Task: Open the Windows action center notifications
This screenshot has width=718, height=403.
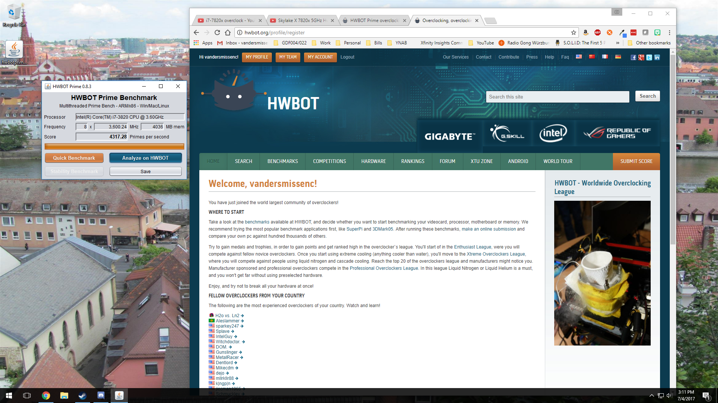Action: coord(706,396)
